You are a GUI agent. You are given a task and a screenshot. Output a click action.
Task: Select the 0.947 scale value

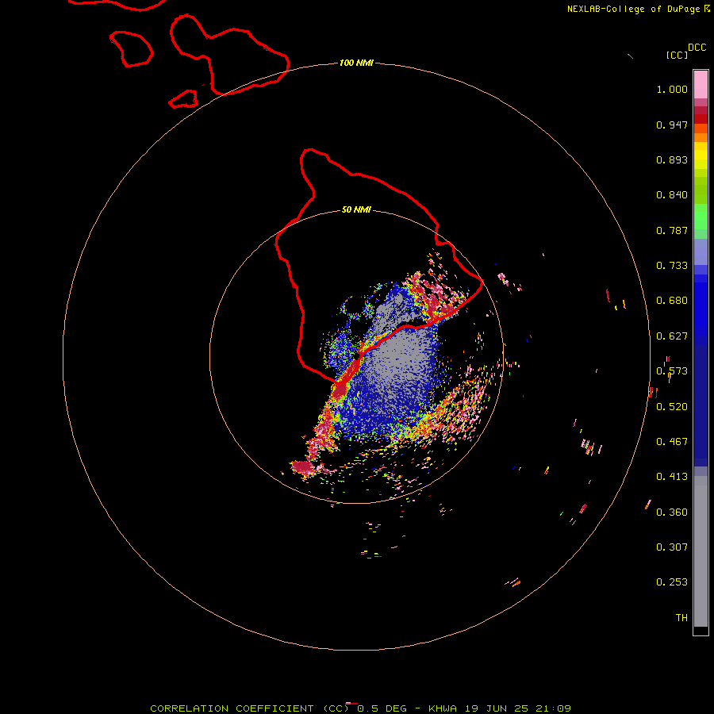[672, 125]
